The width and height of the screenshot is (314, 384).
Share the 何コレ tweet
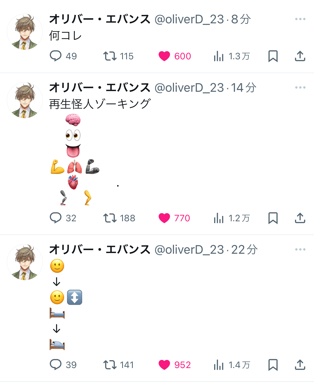coord(300,56)
